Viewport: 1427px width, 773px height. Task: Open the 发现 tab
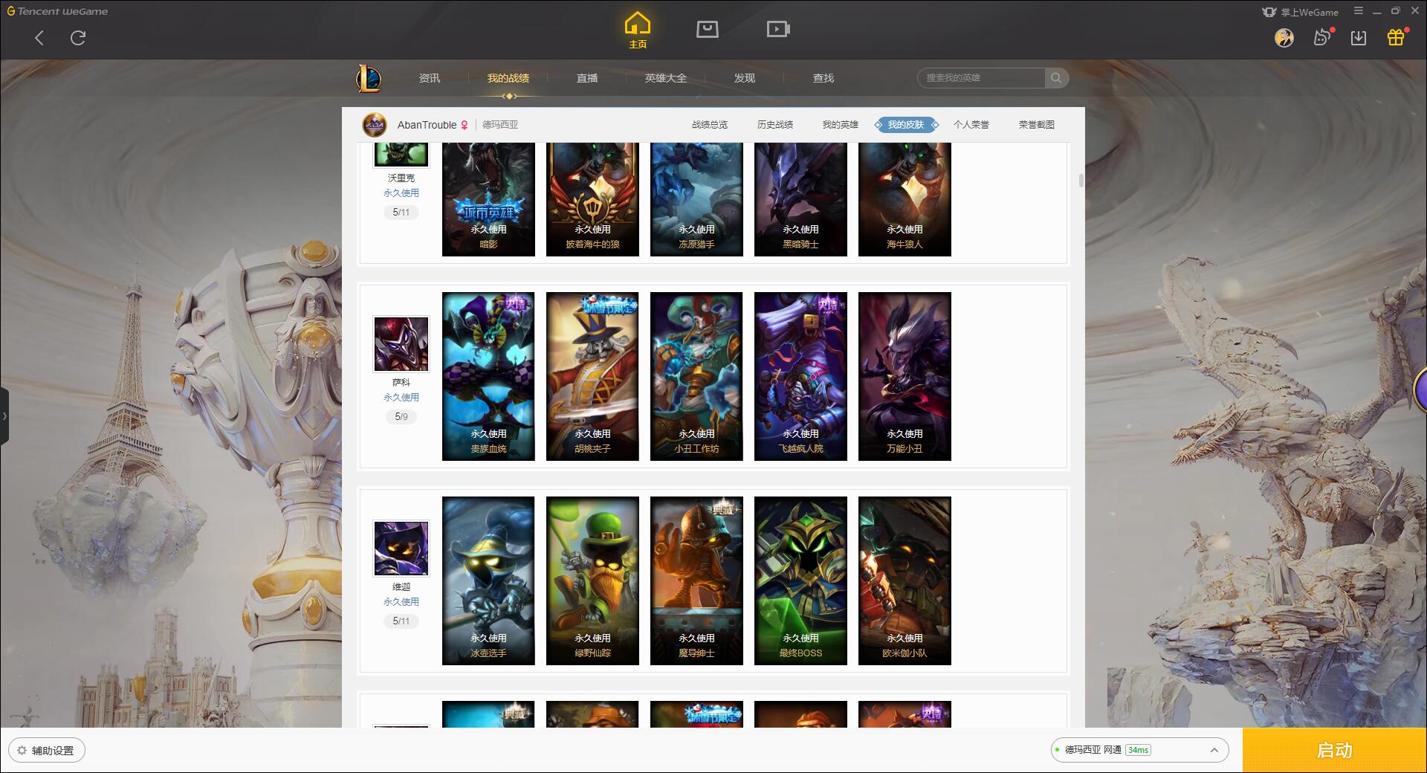[x=745, y=78]
